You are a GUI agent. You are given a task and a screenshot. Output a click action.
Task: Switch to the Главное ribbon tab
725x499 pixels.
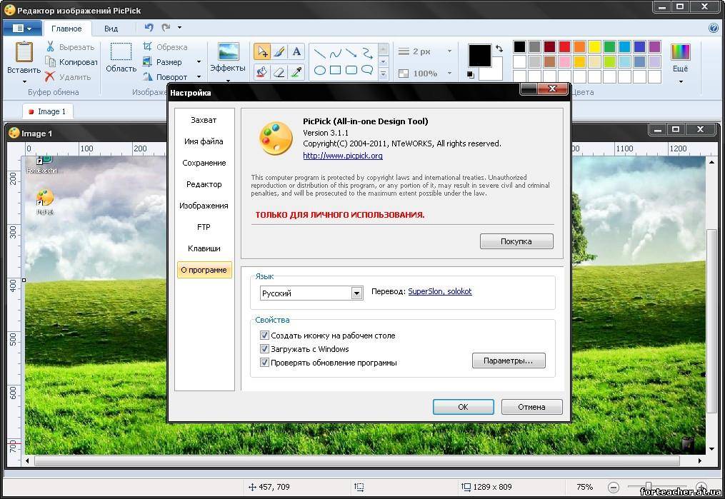66,28
